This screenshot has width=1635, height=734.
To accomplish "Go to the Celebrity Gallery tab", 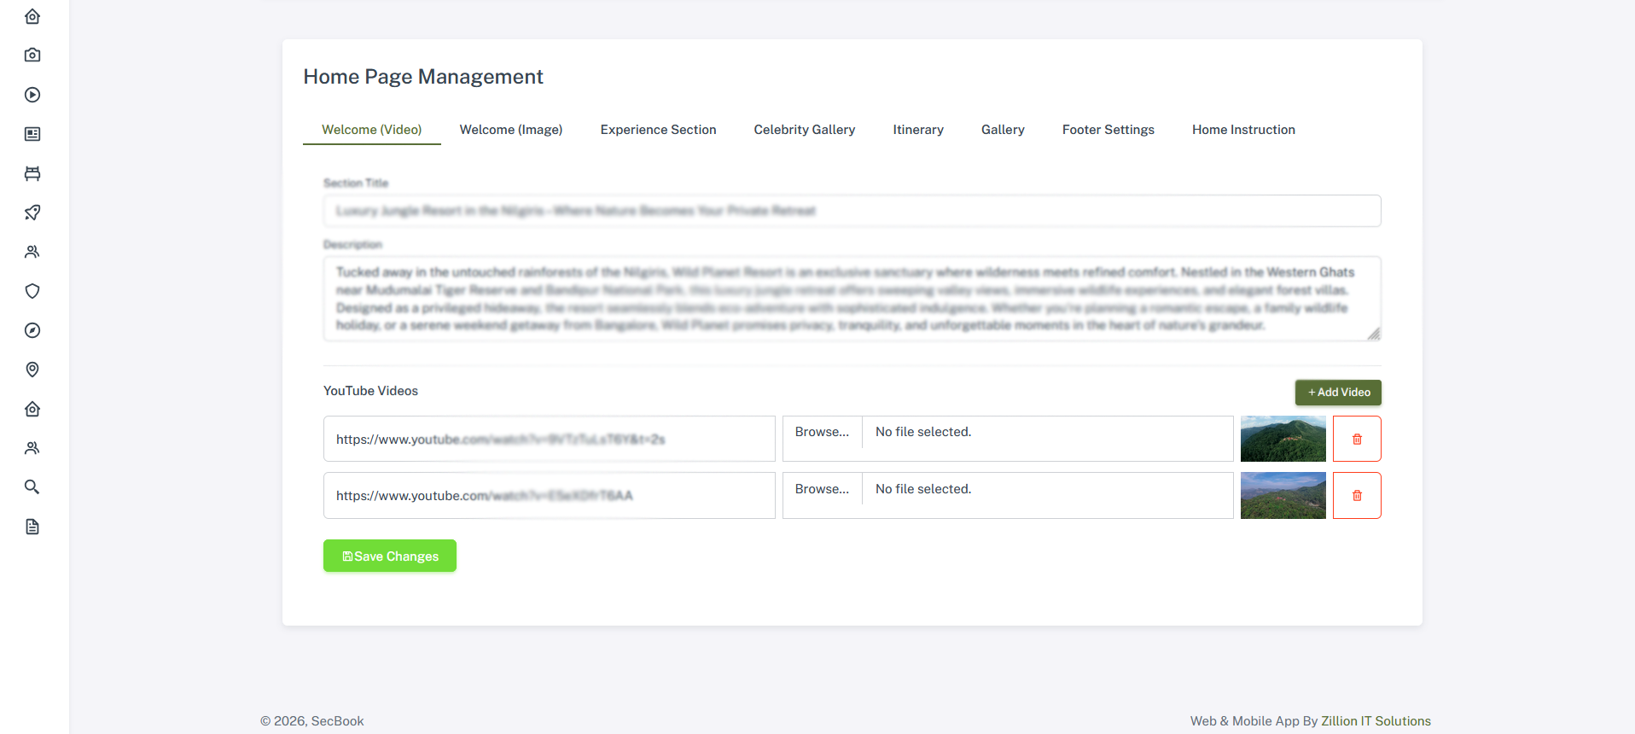I will (x=804, y=130).
